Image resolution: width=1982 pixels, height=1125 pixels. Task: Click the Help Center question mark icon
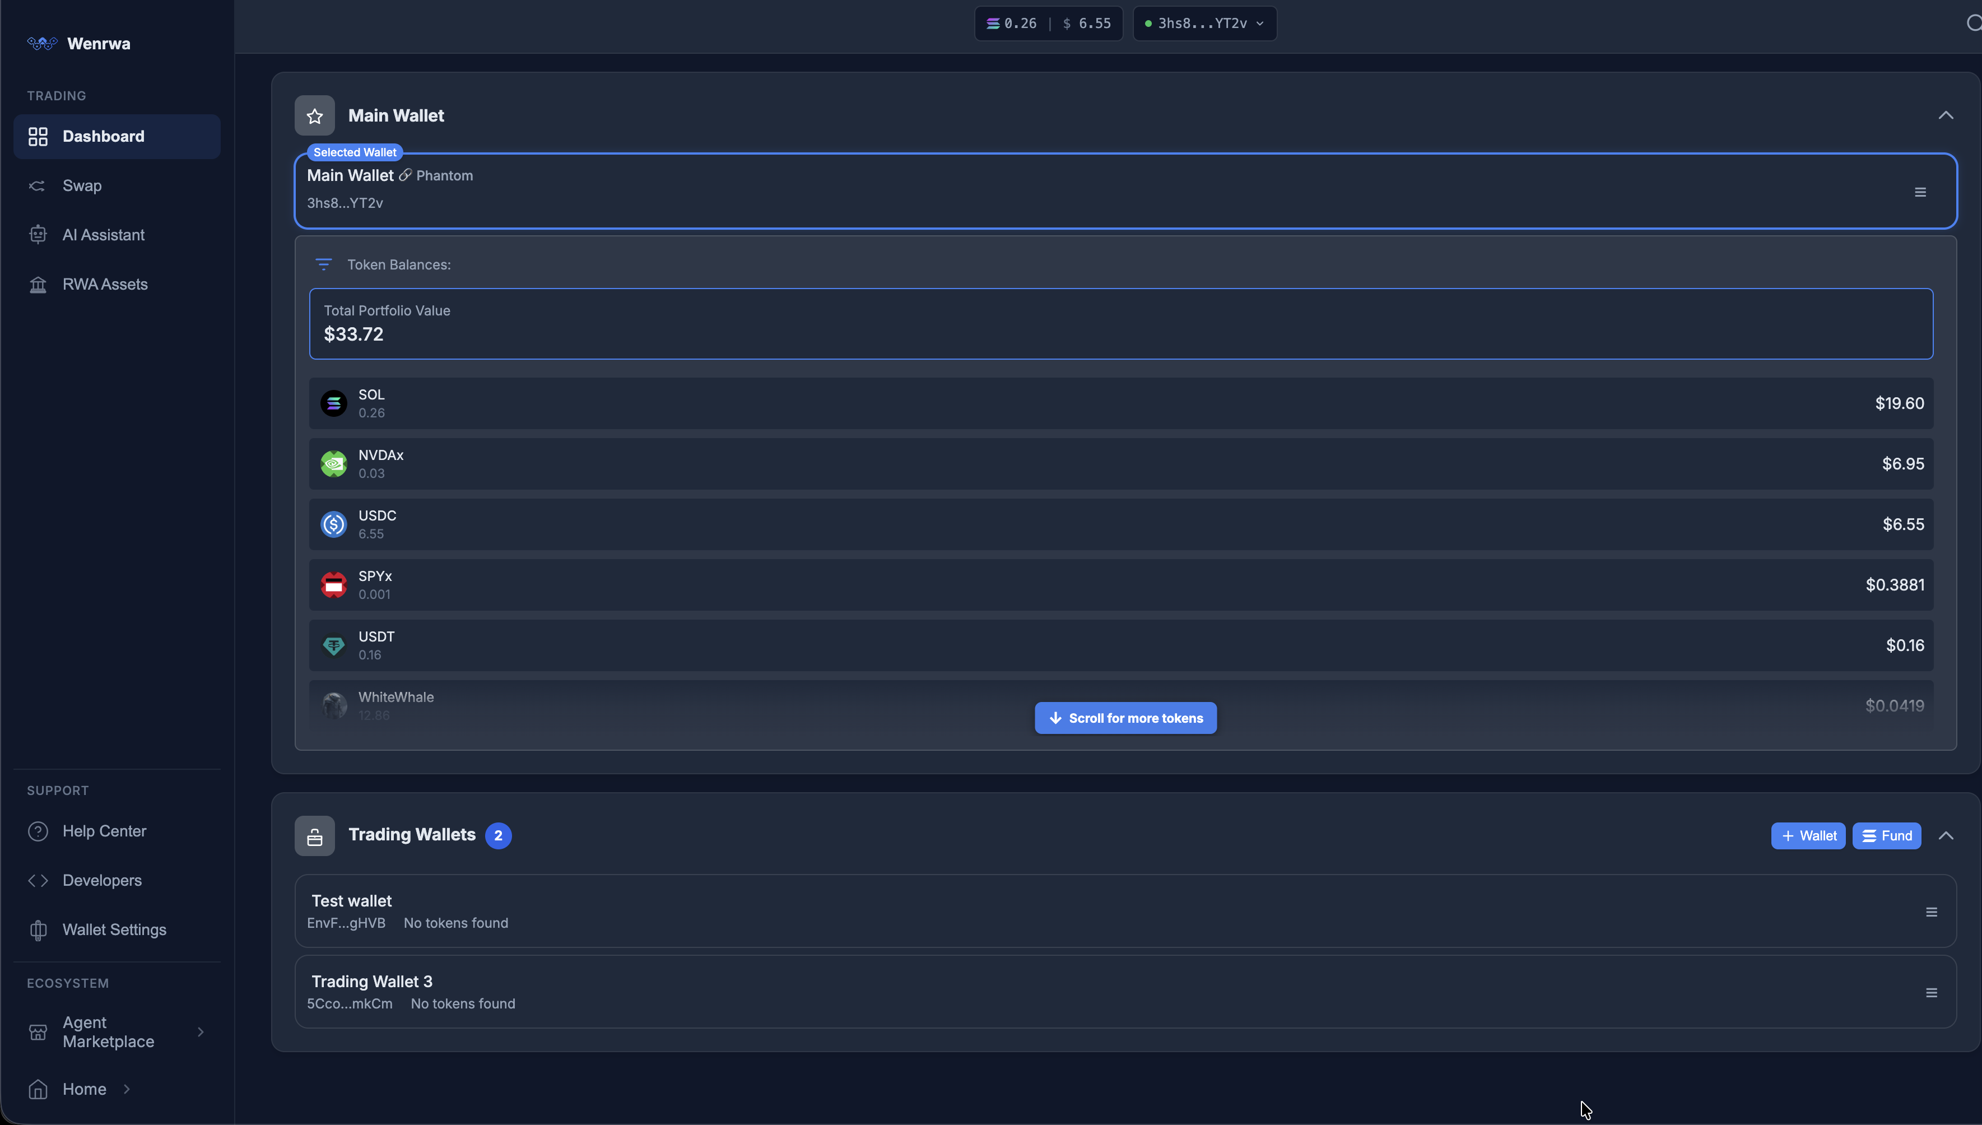click(x=38, y=831)
